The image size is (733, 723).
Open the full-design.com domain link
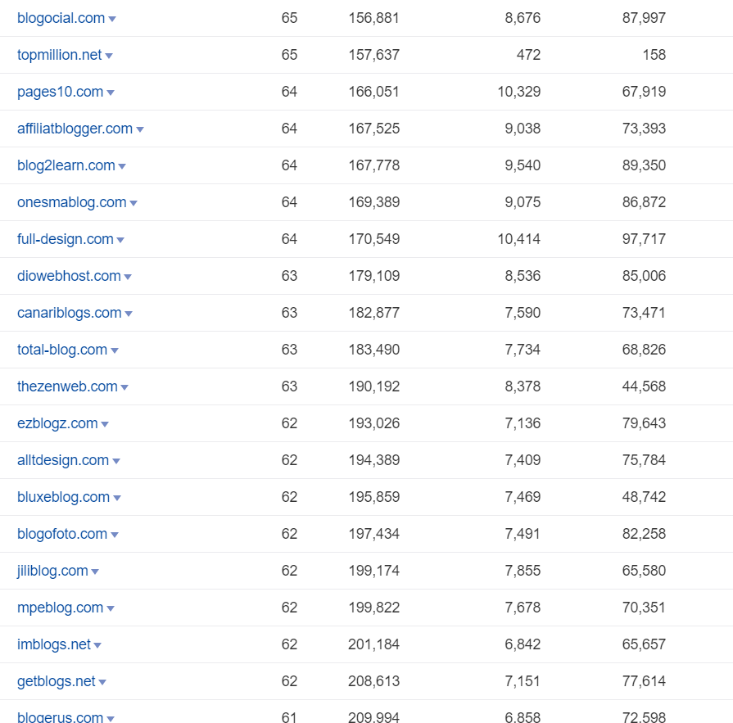pyautogui.click(x=65, y=239)
